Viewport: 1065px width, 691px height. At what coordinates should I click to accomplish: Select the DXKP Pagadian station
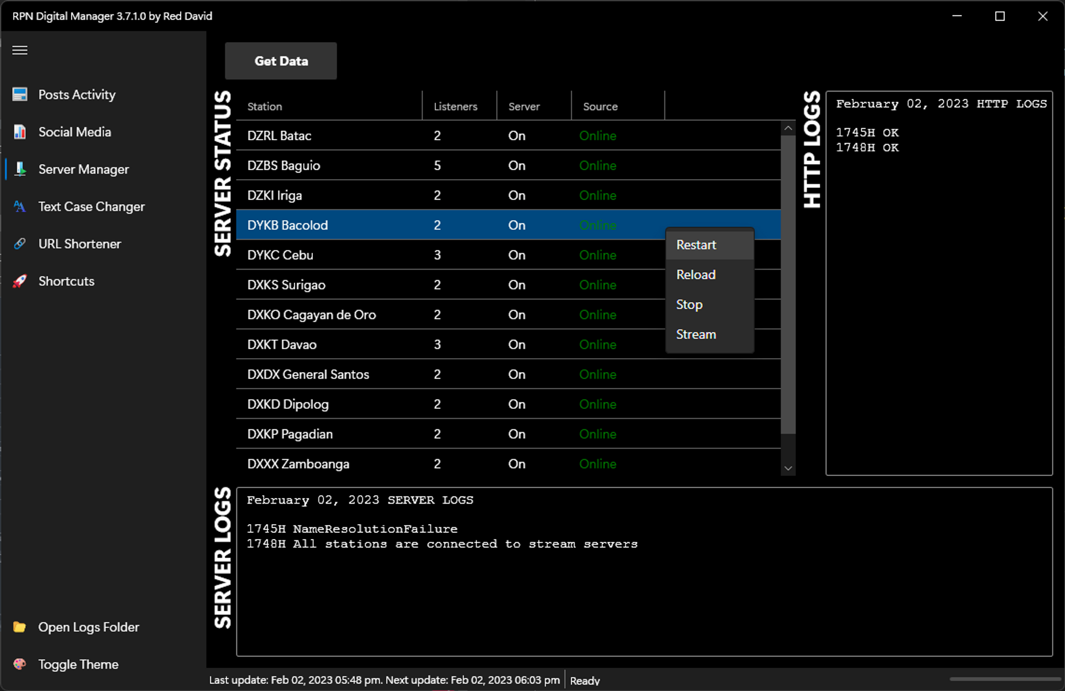509,434
